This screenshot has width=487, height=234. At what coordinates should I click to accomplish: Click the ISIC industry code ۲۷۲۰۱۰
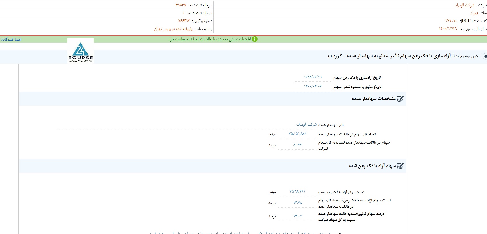[451, 21]
